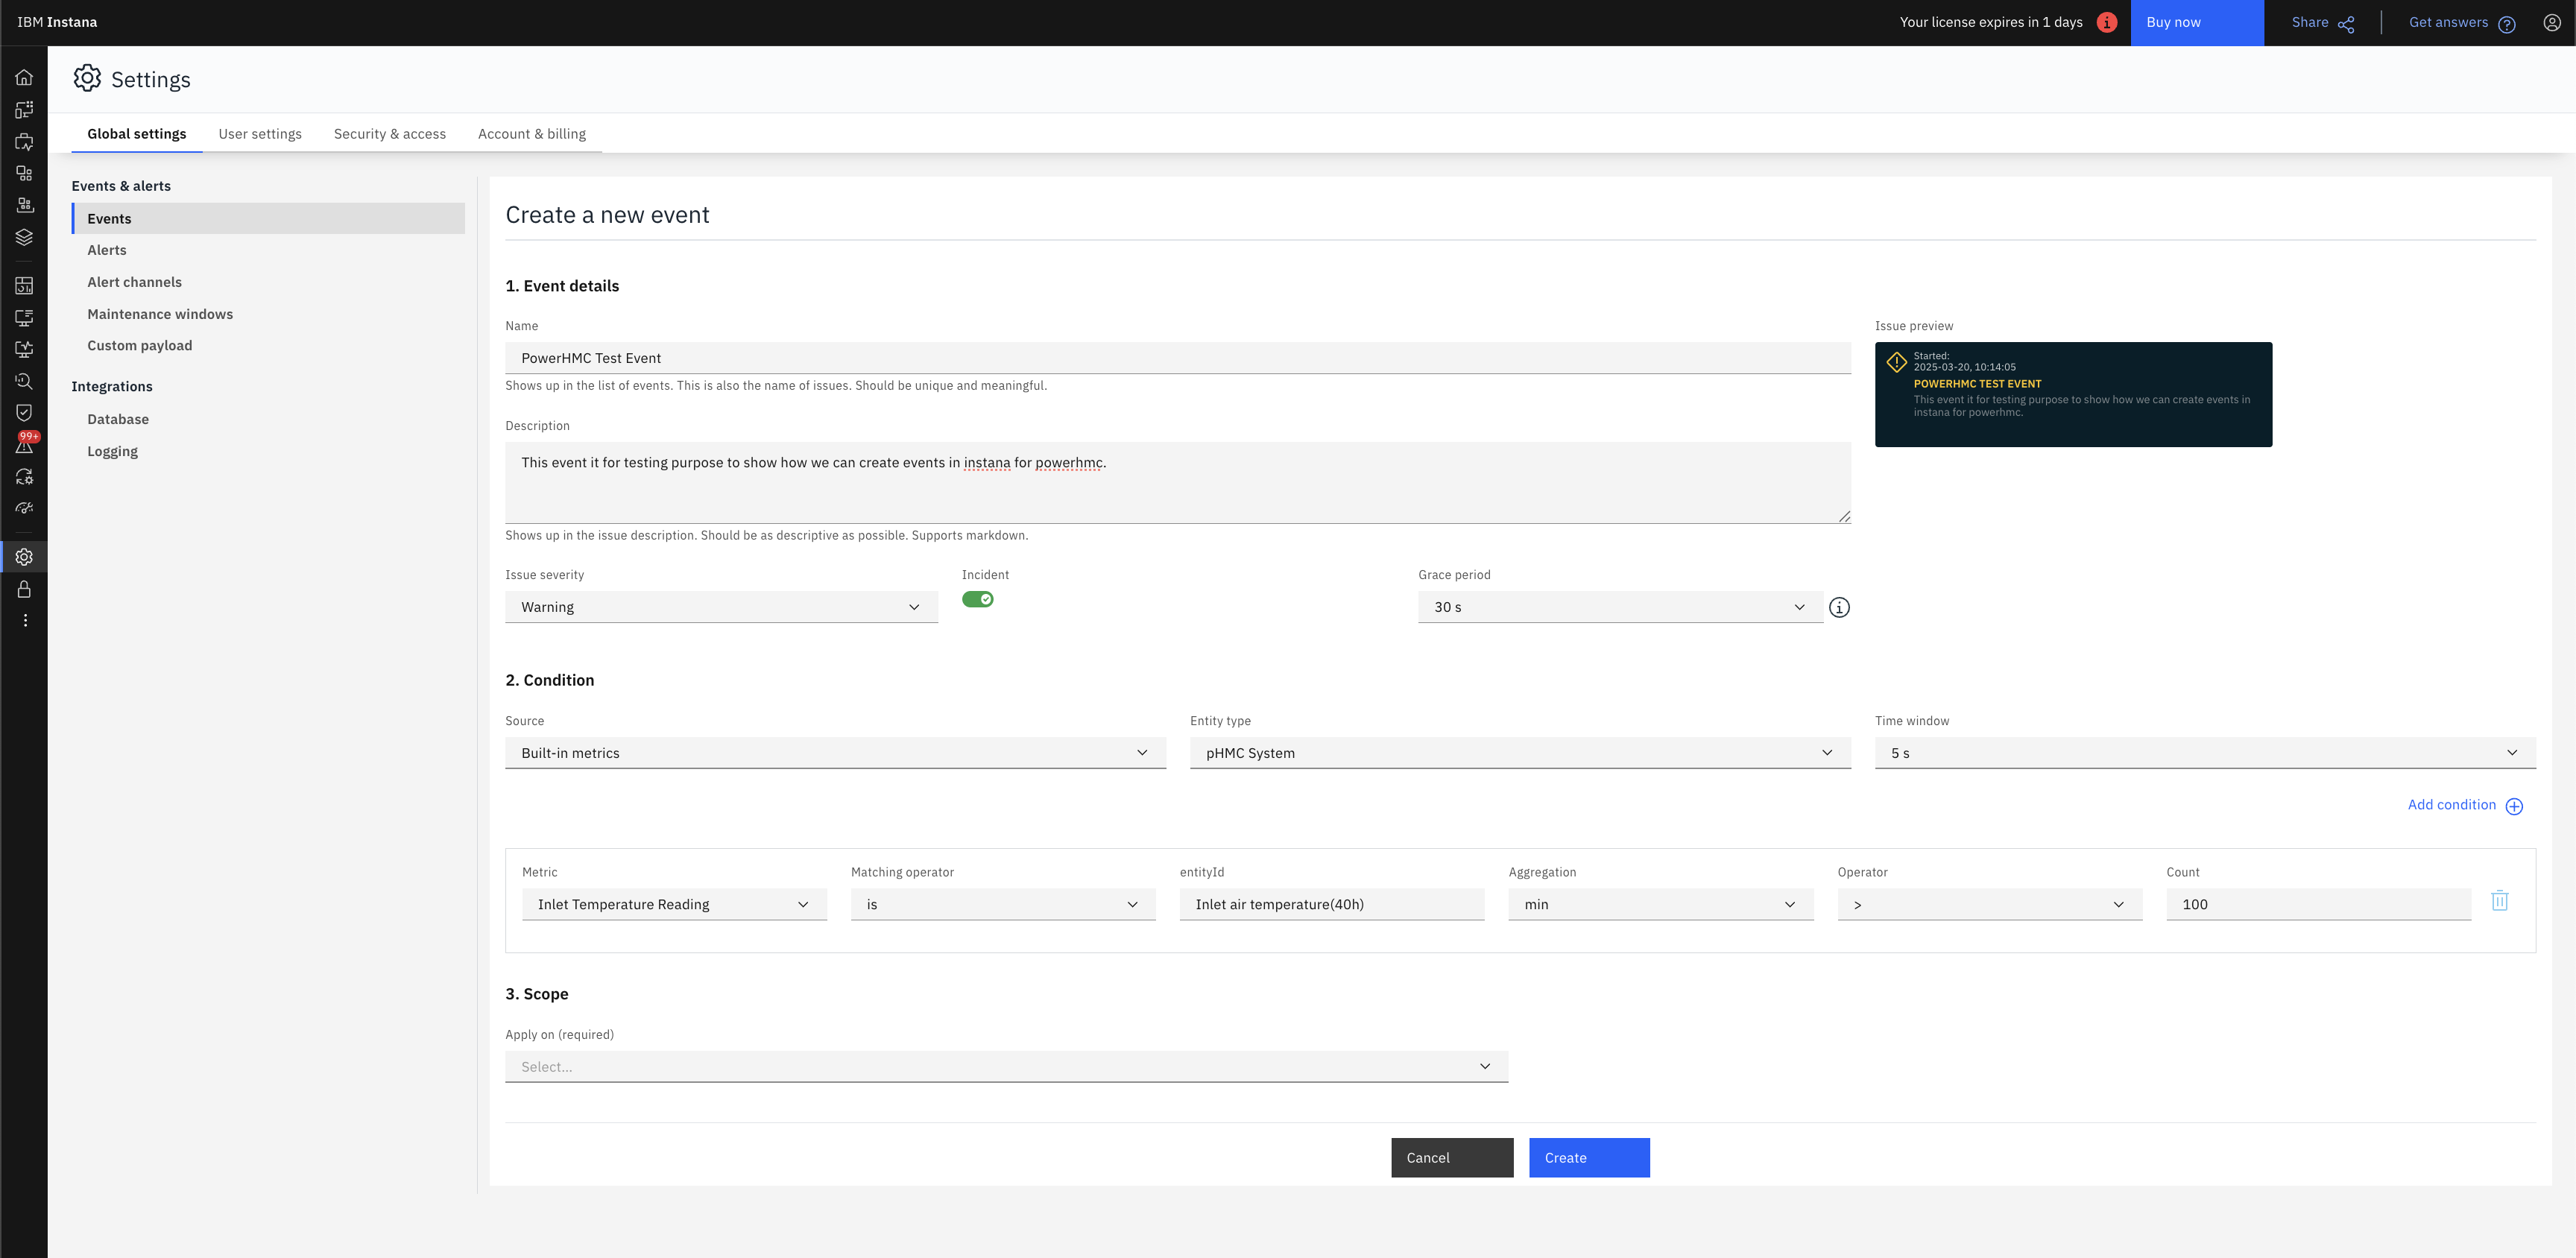This screenshot has height=1258, width=2576.
Task: Click the Count field showing 100
Action: tap(2318, 904)
